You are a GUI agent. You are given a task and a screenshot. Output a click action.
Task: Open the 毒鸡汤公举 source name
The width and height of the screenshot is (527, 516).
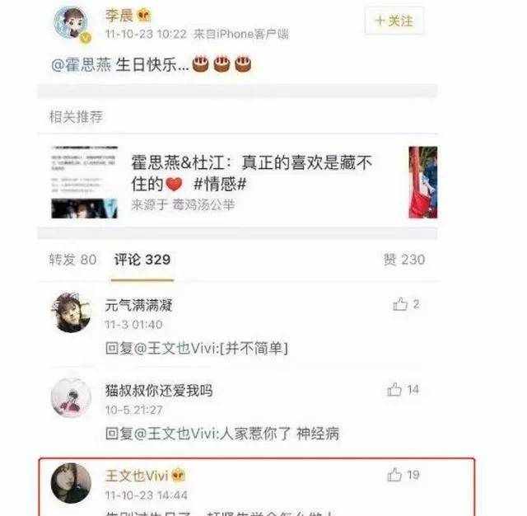tap(203, 204)
